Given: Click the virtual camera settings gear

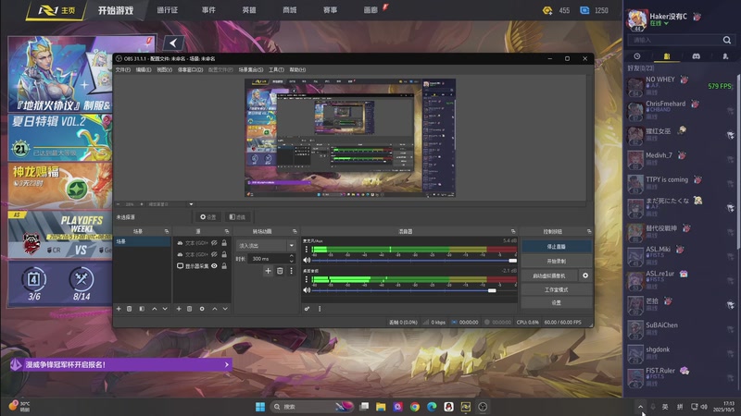Looking at the screenshot, I should [x=584, y=275].
